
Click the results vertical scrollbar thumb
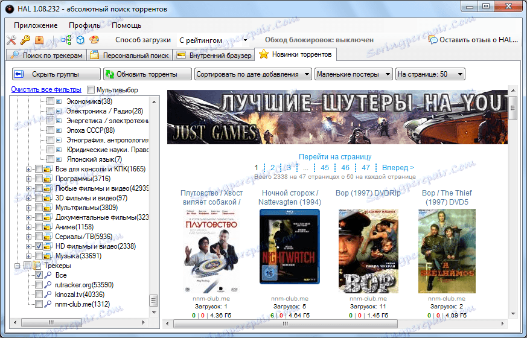point(513,108)
